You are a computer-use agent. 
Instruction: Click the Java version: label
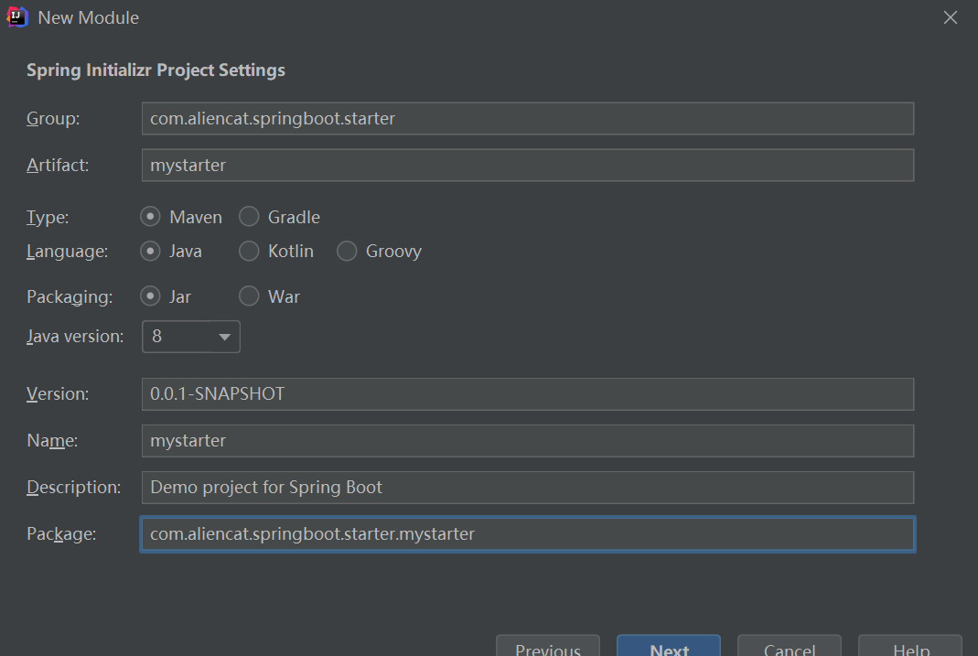click(x=75, y=337)
